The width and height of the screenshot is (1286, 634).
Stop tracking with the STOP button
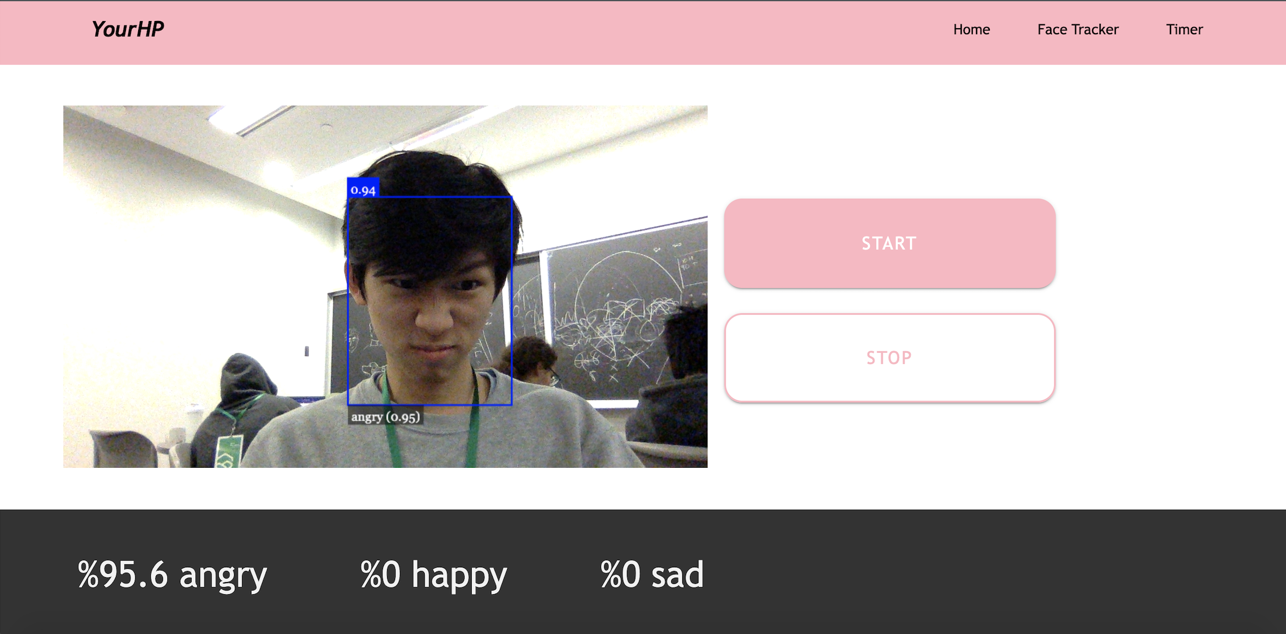point(889,358)
